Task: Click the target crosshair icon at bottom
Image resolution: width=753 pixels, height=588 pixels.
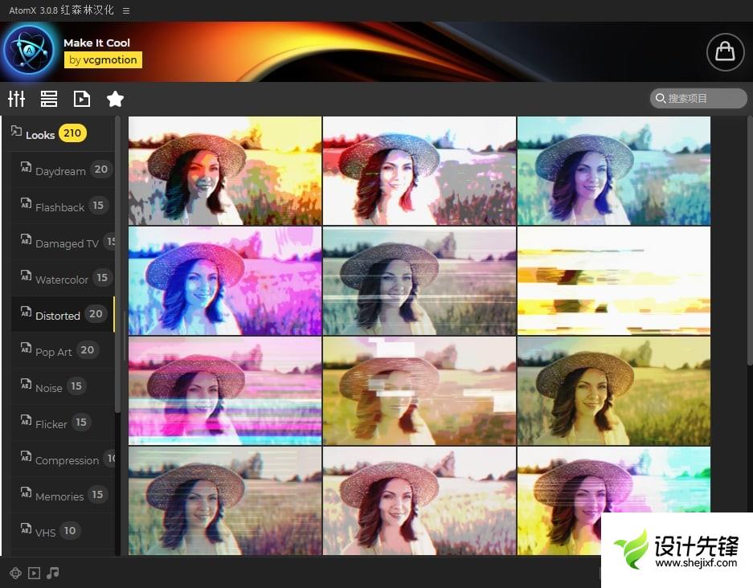Action: (15, 573)
